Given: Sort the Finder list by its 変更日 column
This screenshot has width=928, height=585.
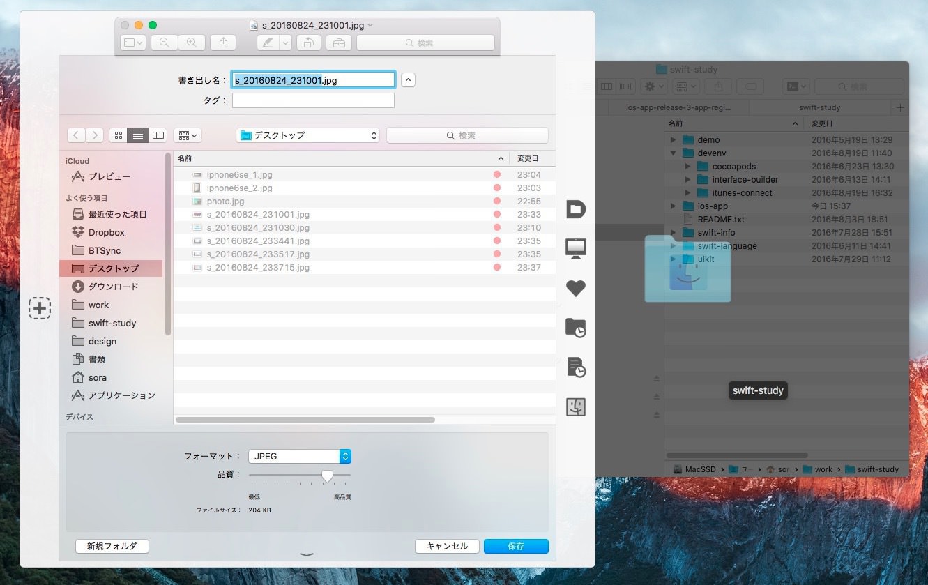Looking at the screenshot, I should tap(855, 123).
